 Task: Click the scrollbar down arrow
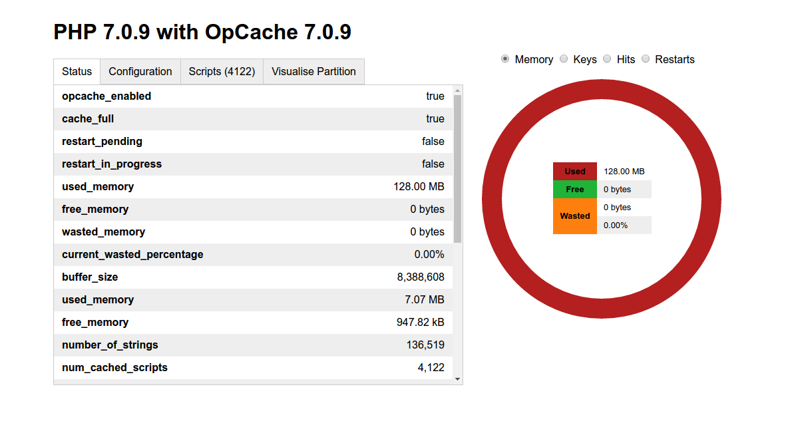click(x=457, y=378)
